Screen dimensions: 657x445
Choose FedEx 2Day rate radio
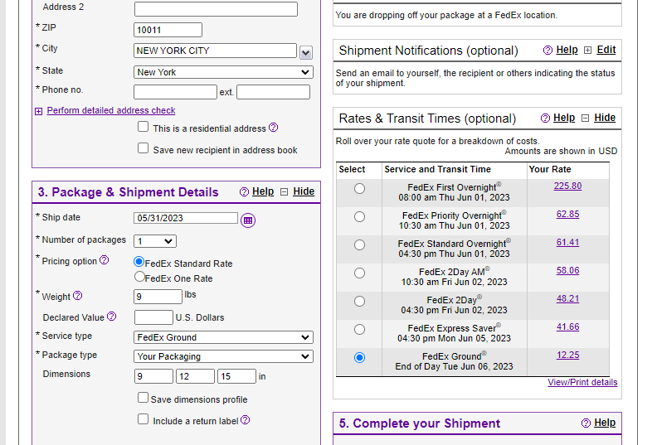point(359,301)
